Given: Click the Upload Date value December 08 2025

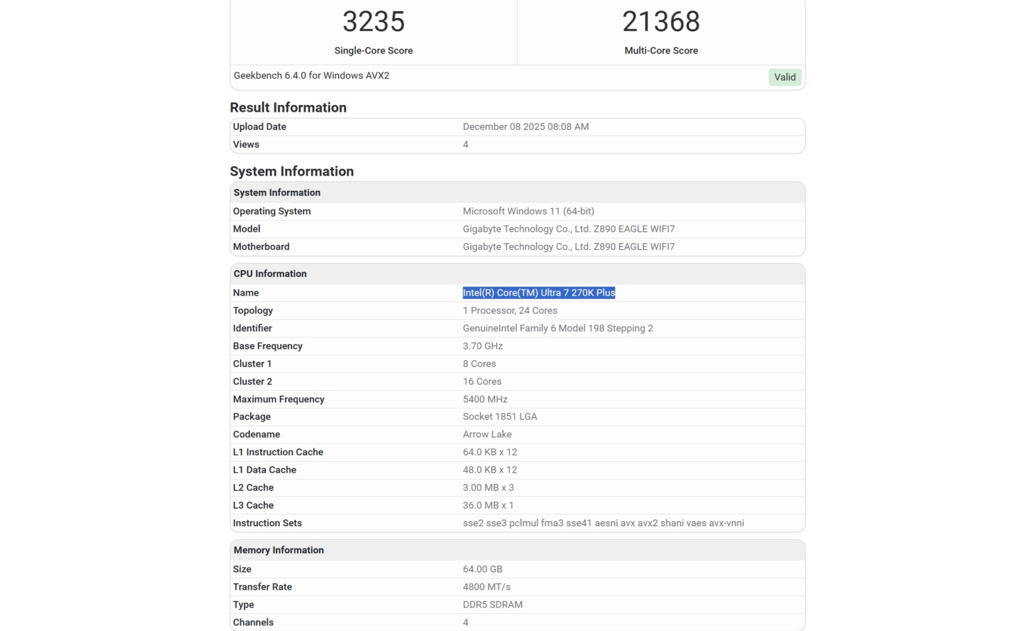Looking at the screenshot, I should [x=526, y=127].
